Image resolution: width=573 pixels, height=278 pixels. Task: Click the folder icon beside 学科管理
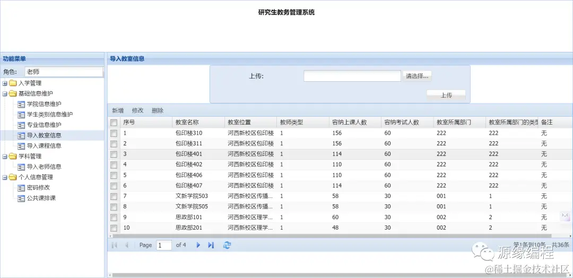13,157
